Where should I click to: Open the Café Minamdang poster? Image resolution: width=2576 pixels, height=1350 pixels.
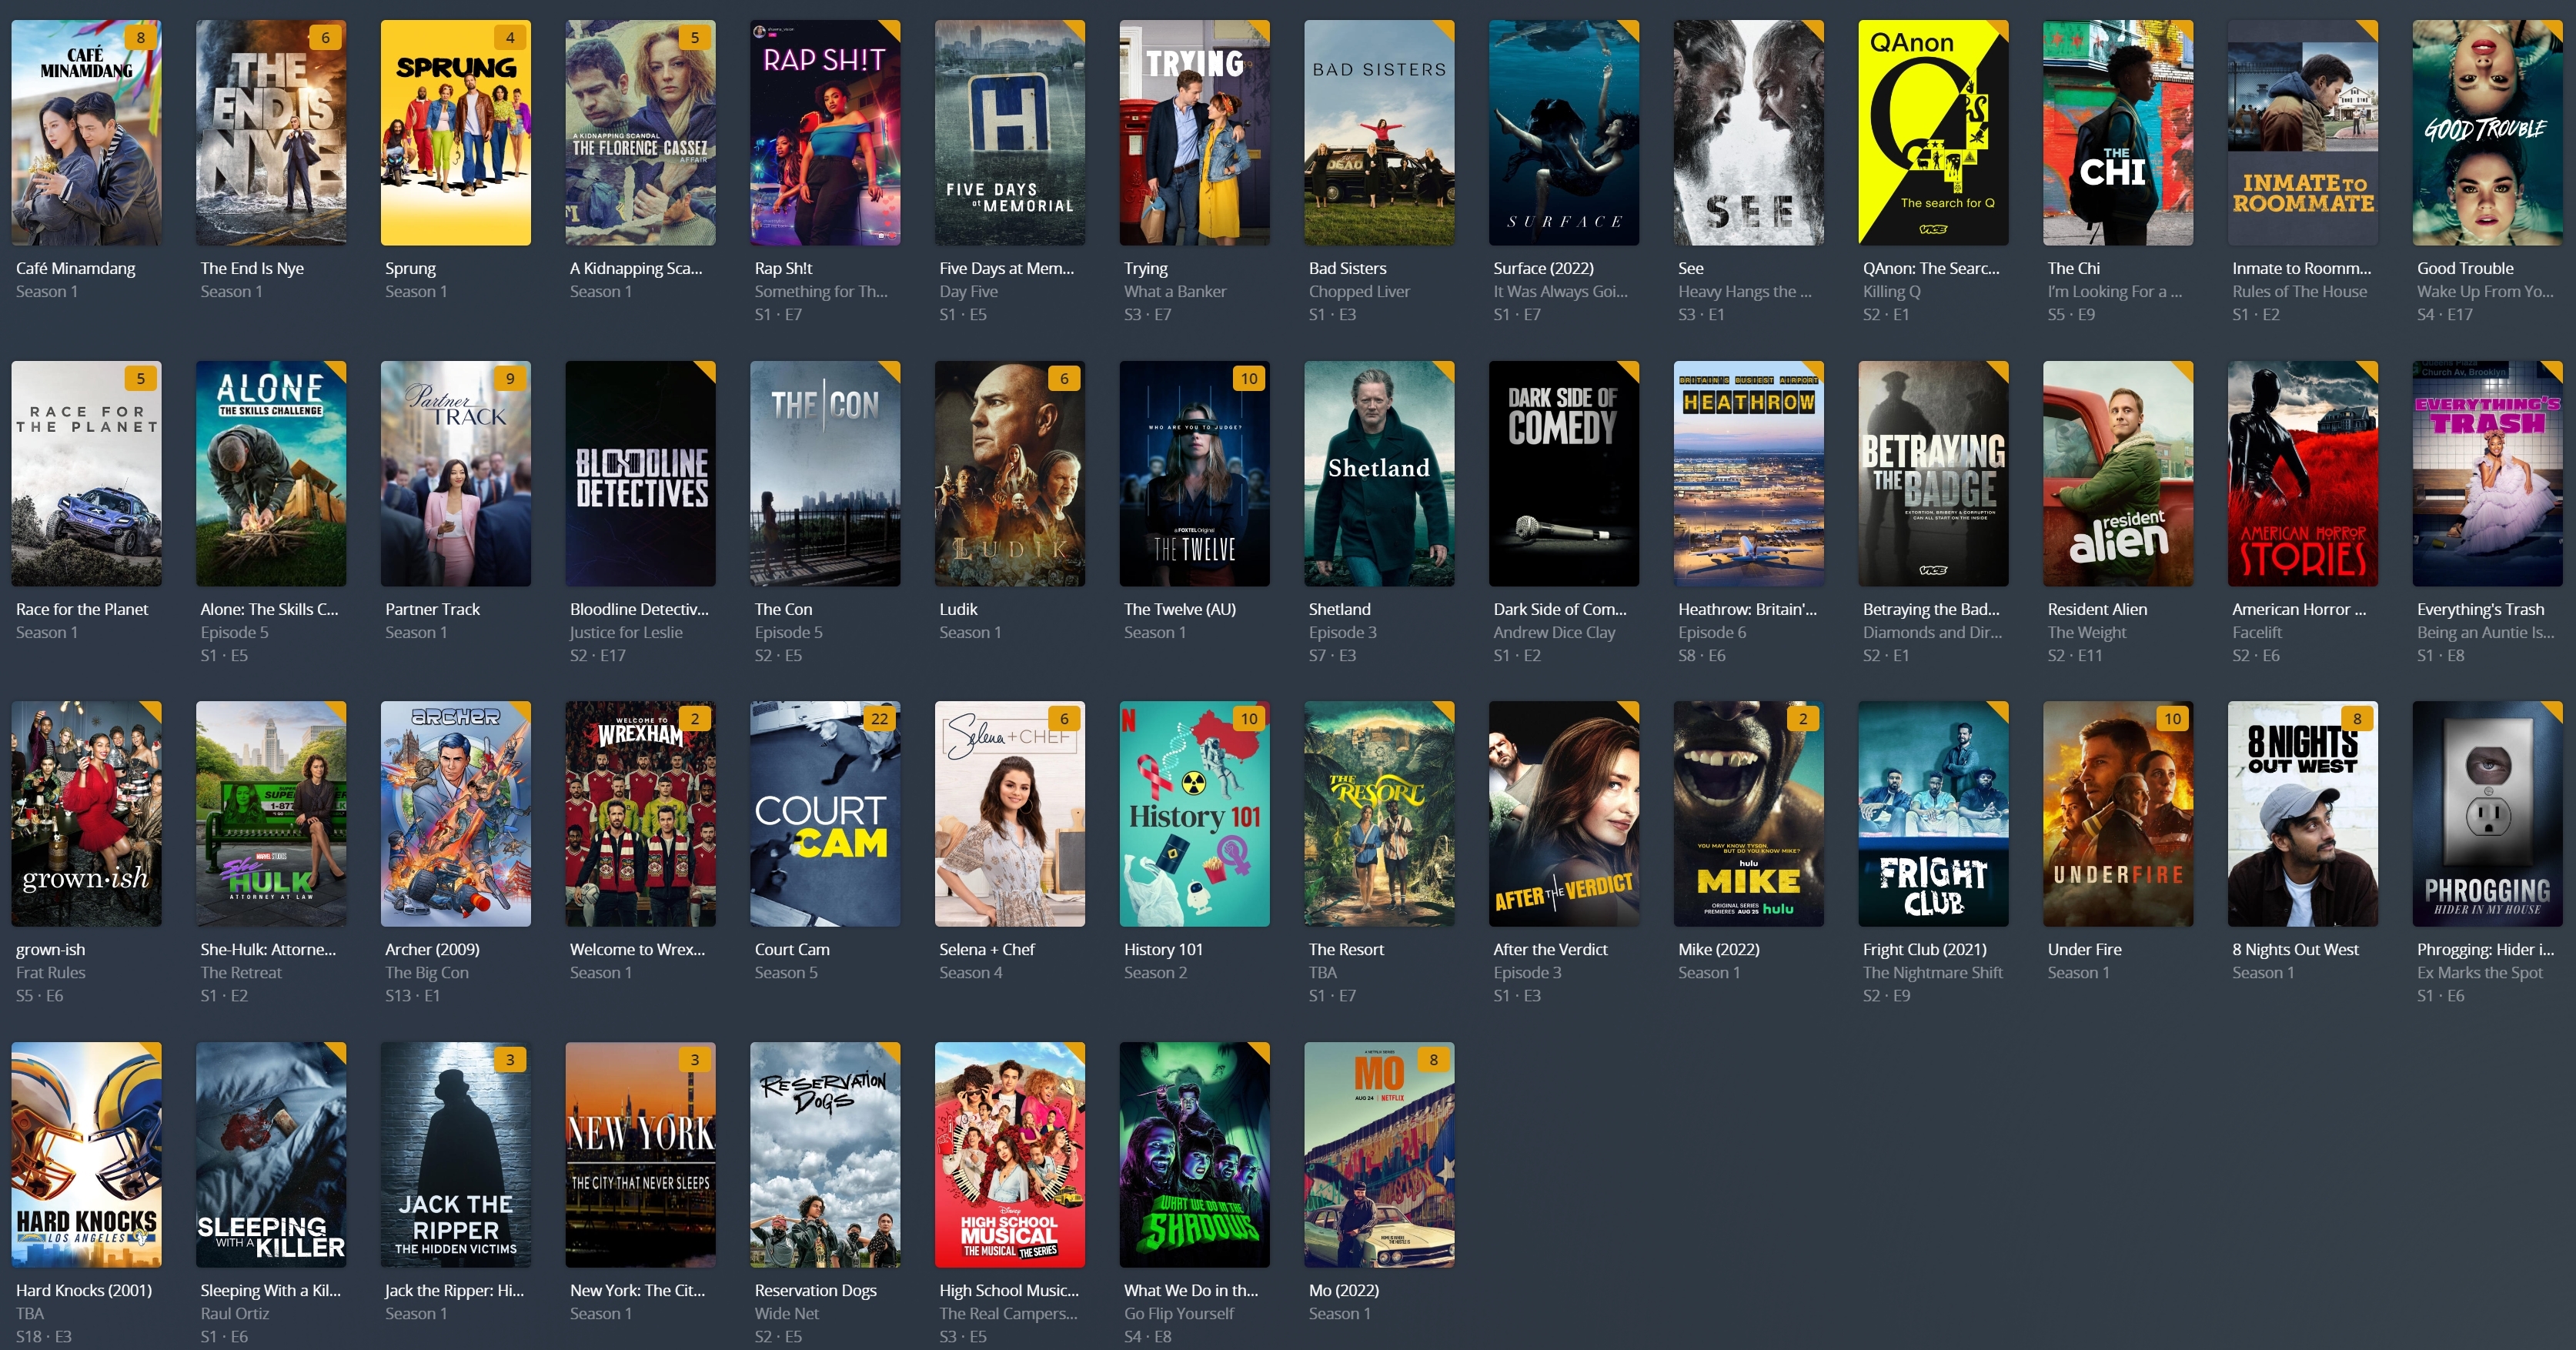[x=86, y=133]
